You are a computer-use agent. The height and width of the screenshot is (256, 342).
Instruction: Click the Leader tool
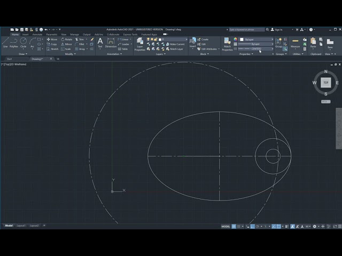(x=123, y=44)
